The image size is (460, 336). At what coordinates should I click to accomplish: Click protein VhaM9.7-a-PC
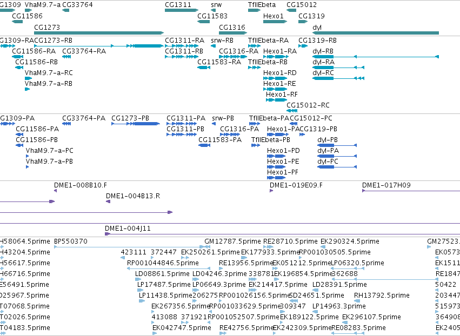50,151
